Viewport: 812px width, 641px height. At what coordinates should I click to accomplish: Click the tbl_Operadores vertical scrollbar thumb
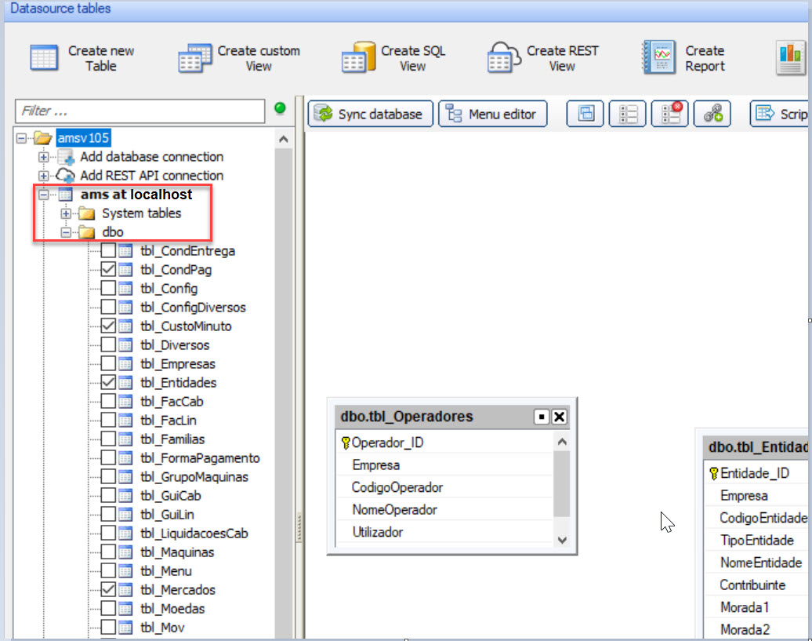[x=561, y=484]
